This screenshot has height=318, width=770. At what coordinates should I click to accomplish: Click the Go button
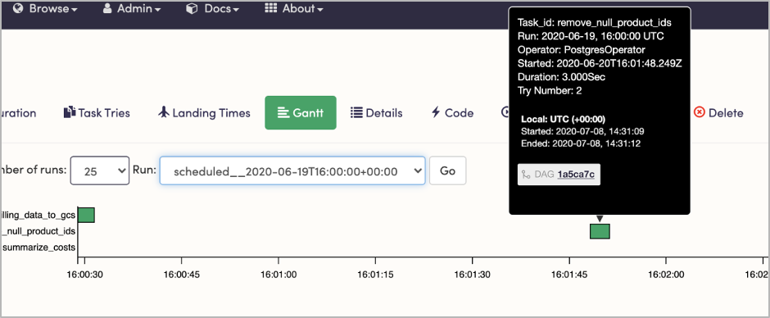447,170
